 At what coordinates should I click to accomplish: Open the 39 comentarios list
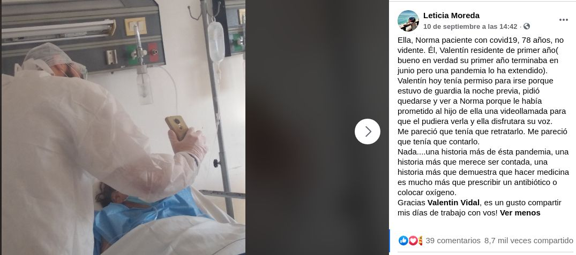point(453,241)
